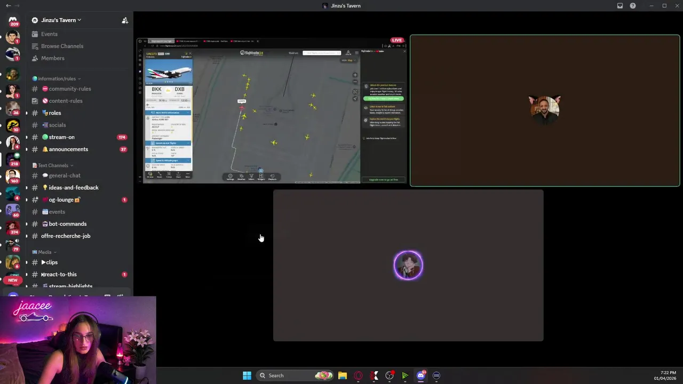Open the Discord inbox icon in title bar
The height and width of the screenshot is (384, 683).
[x=620, y=5]
